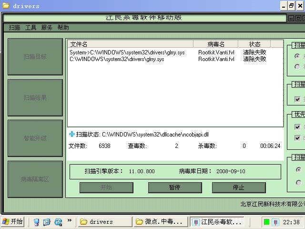Pause the scan with 暂停 button
305x229 pixels.
coord(175,187)
